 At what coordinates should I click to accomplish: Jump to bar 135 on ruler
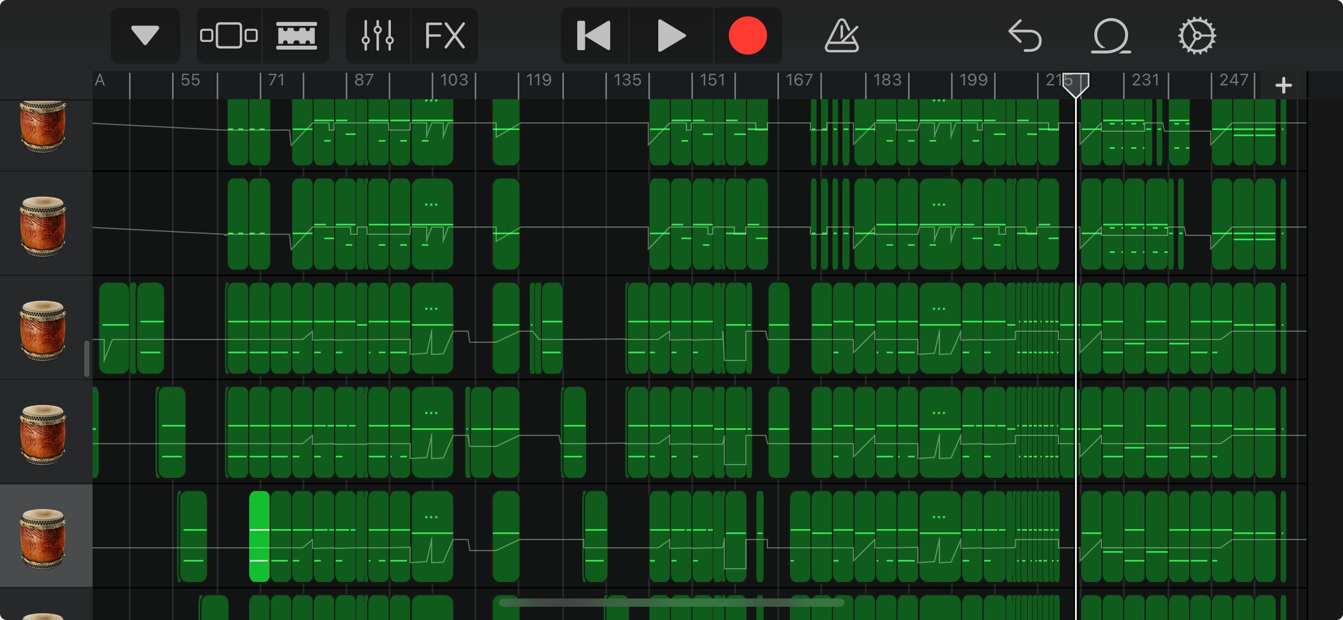click(627, 80)
